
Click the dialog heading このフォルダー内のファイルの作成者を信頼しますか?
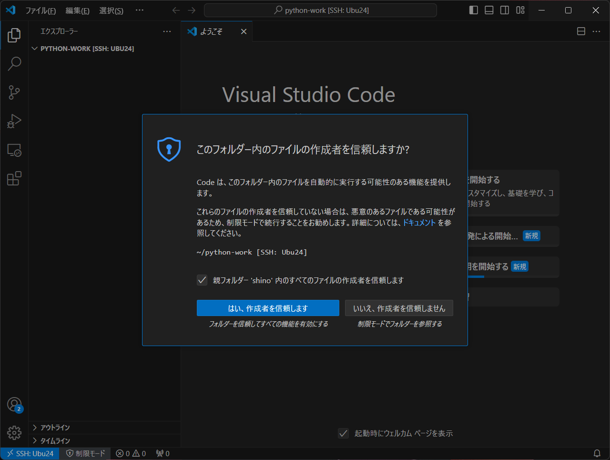[303, 149]
